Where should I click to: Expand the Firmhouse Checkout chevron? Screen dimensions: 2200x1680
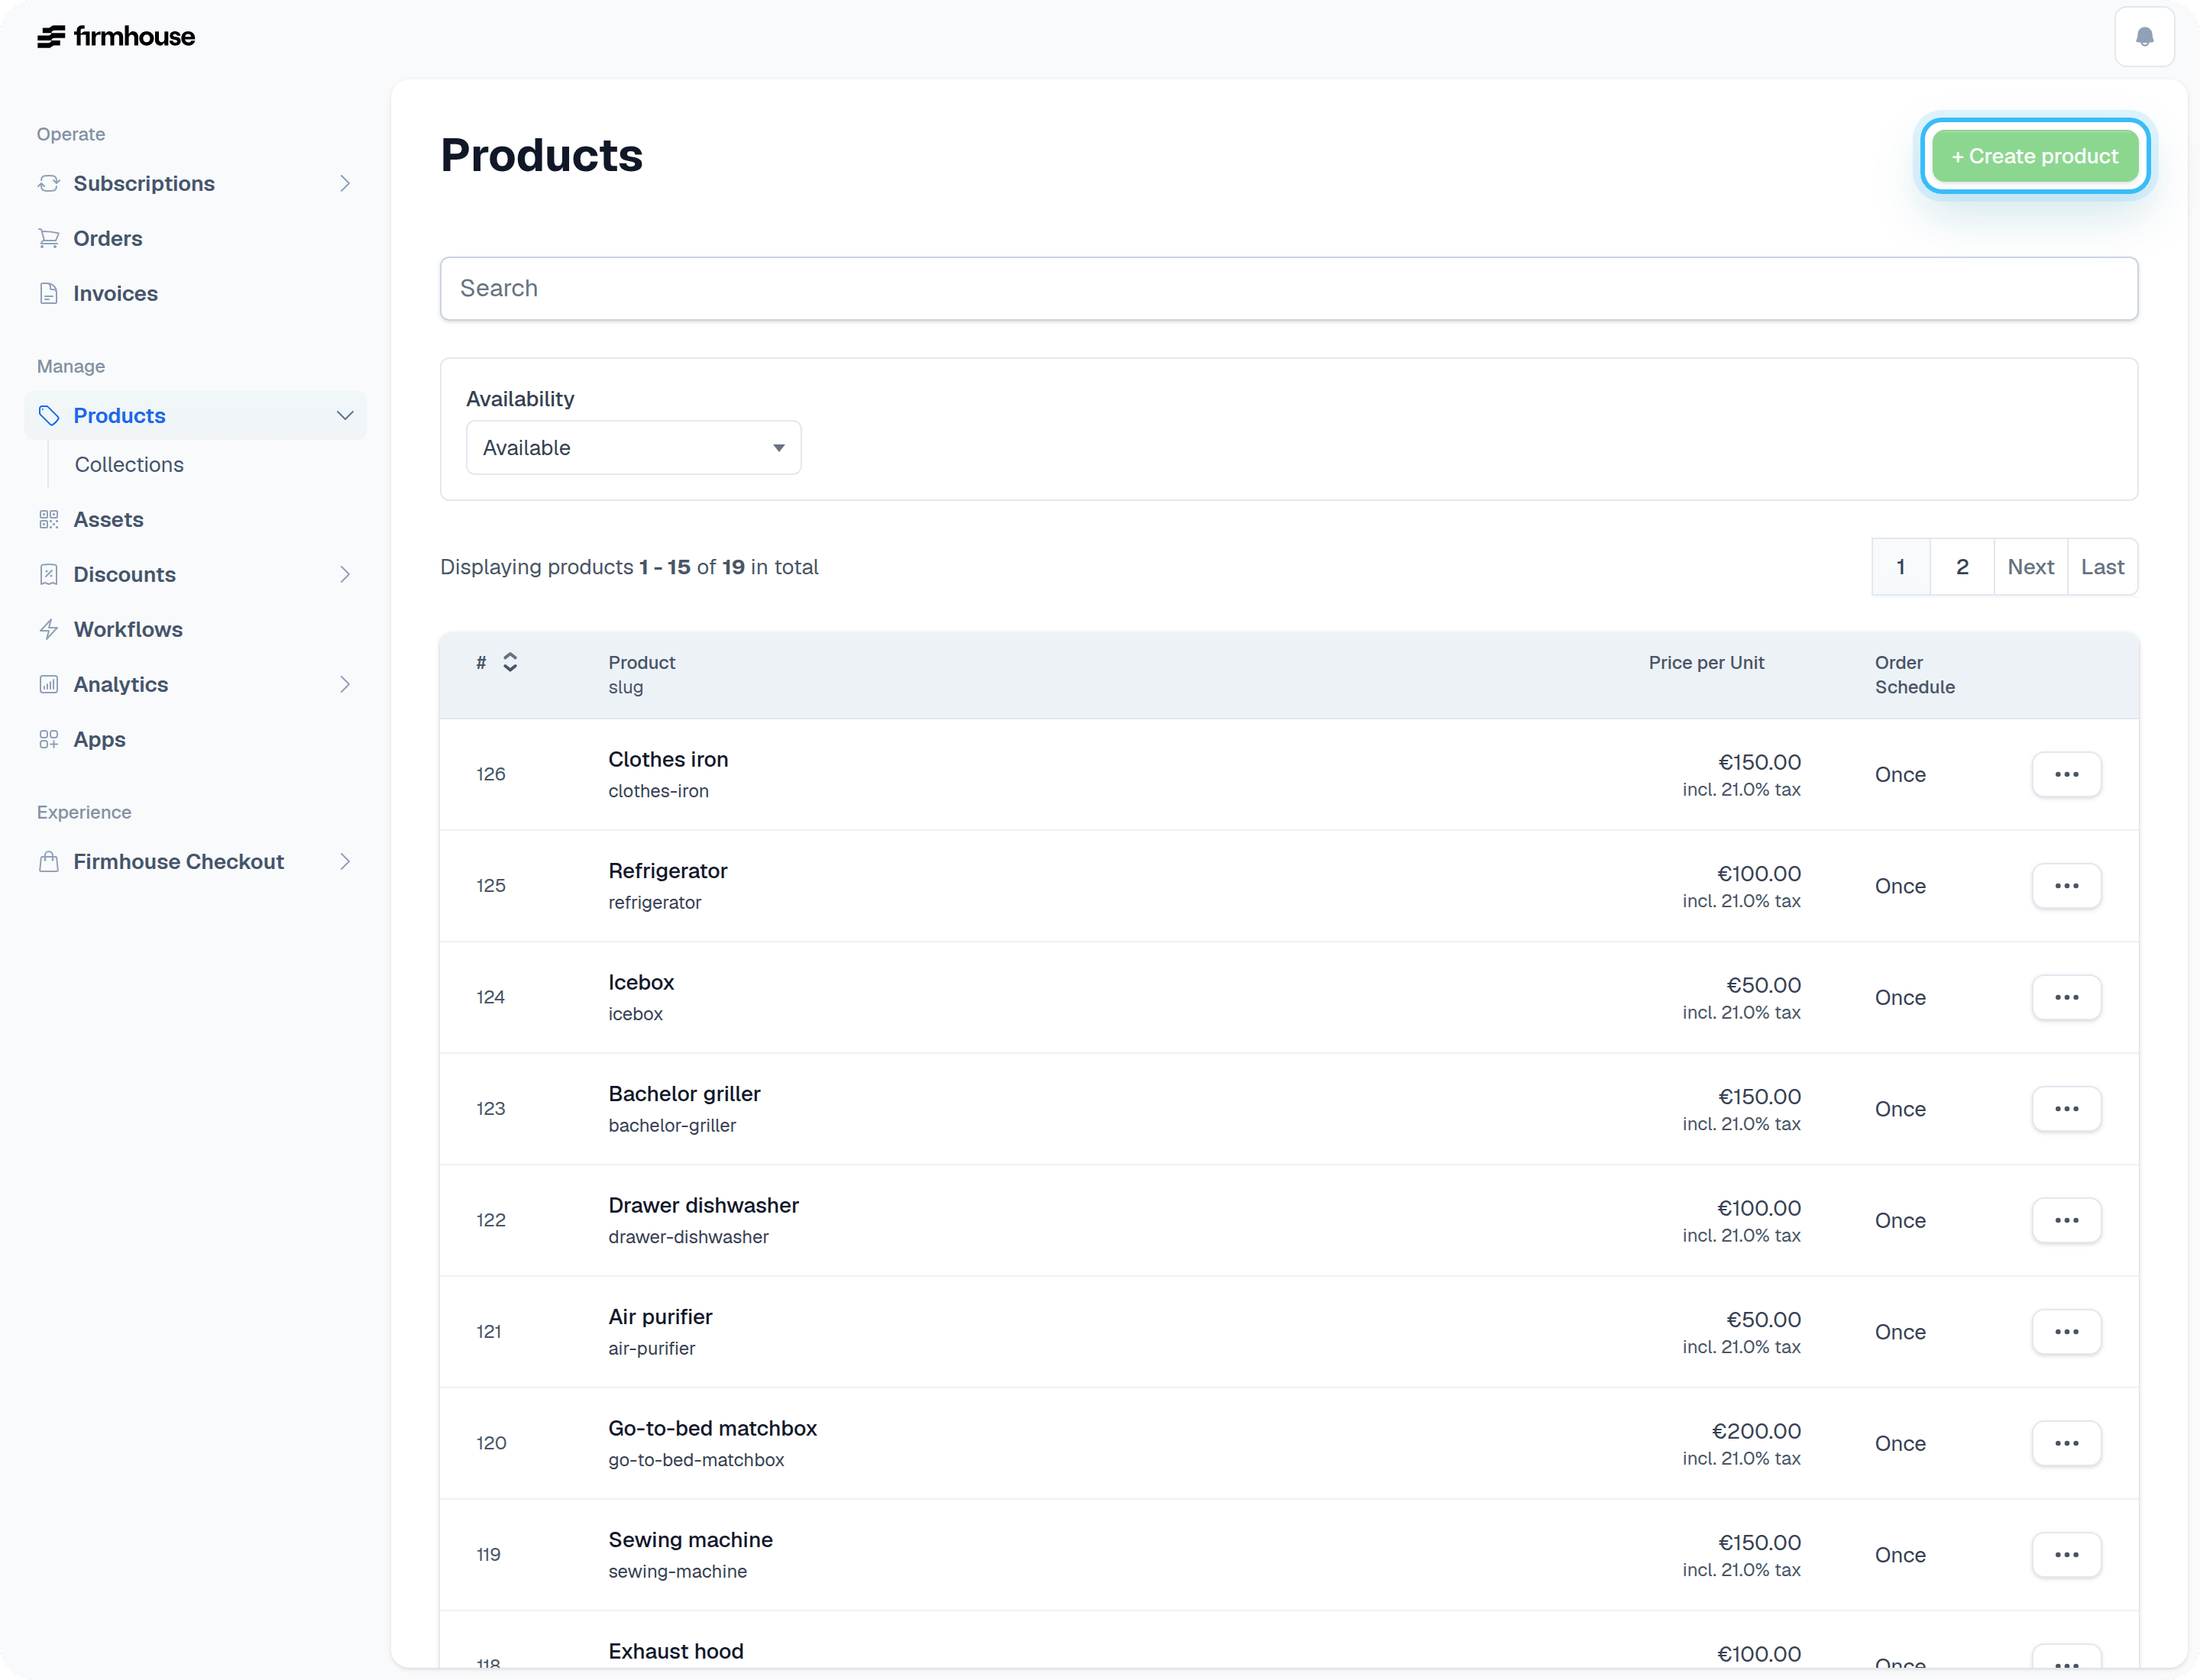point(345,861)
